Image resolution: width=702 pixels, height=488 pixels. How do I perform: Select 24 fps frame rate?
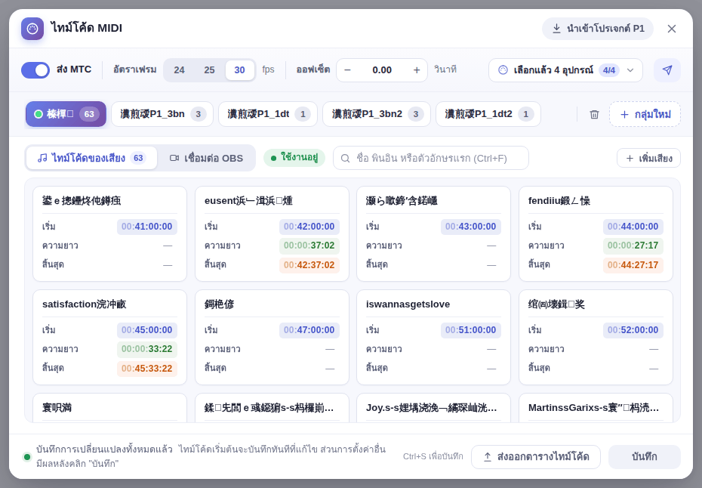(x=179, y=70)
